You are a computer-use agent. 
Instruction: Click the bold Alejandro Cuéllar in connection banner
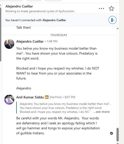[54, 20]
